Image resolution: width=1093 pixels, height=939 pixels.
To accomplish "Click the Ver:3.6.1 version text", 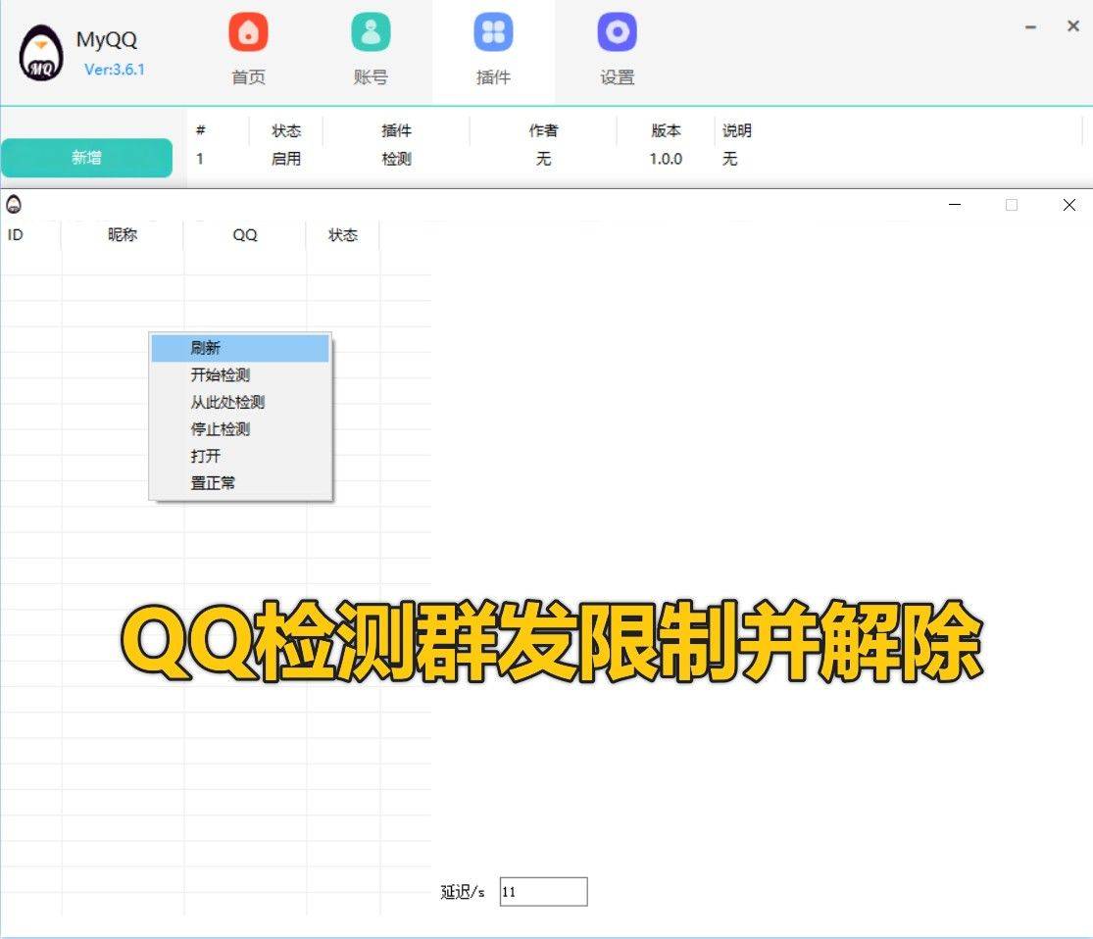I will coord(115,70).
